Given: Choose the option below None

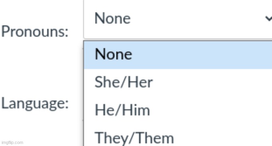Looking at the screenshot, I should [178, 82].
